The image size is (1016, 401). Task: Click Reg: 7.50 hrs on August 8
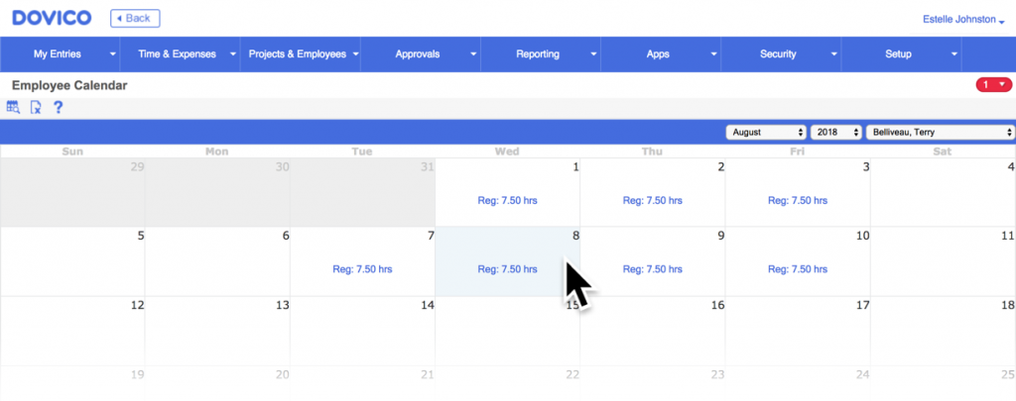[x=507, y=269]
